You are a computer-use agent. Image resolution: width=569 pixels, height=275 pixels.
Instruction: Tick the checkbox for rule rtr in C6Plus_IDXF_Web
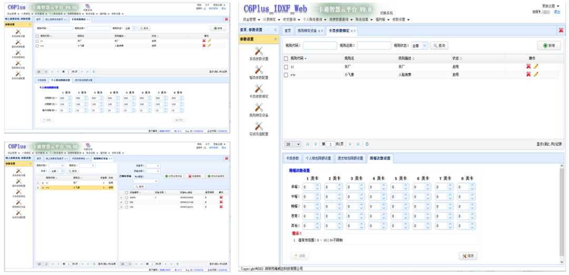(x=286, y=75)
